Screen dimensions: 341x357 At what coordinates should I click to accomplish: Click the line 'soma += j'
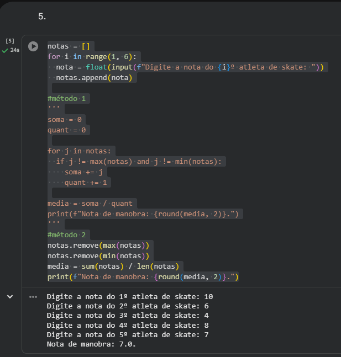[83, 172]
